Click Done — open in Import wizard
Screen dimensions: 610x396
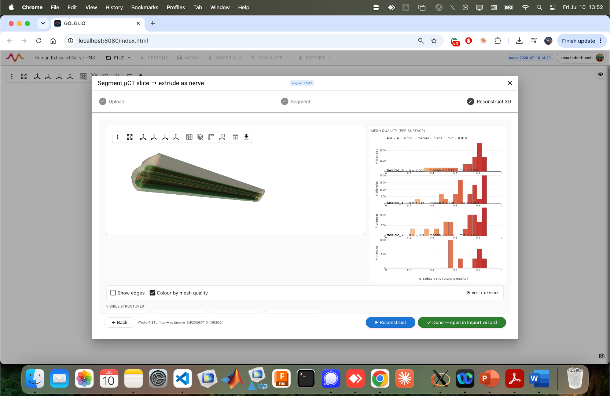462,323
